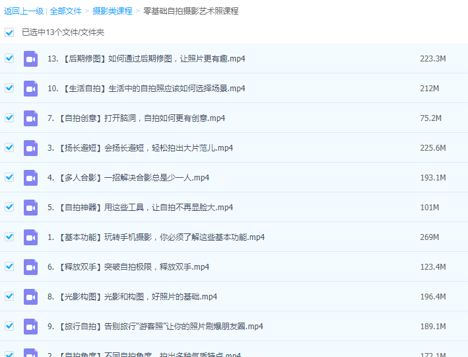Open file 5.【自拍神器】用这些工具
This screenshot has width=468, height=357.
tap(141, 208)
